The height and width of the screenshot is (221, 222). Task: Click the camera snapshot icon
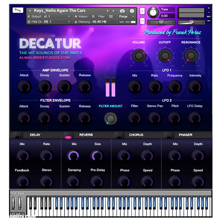pos(122,11)
